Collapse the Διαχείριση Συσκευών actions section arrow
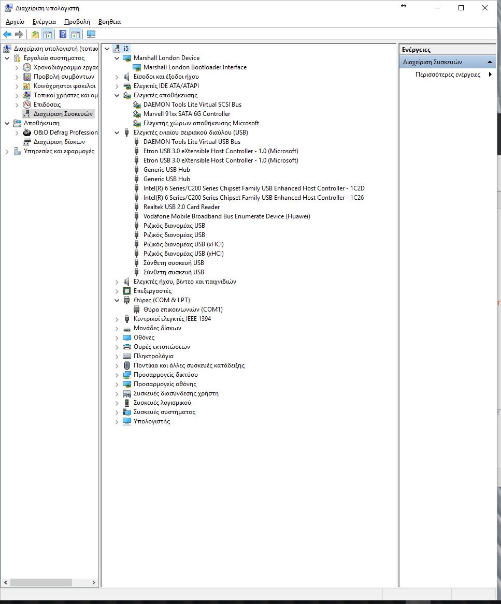 (490, 62)
